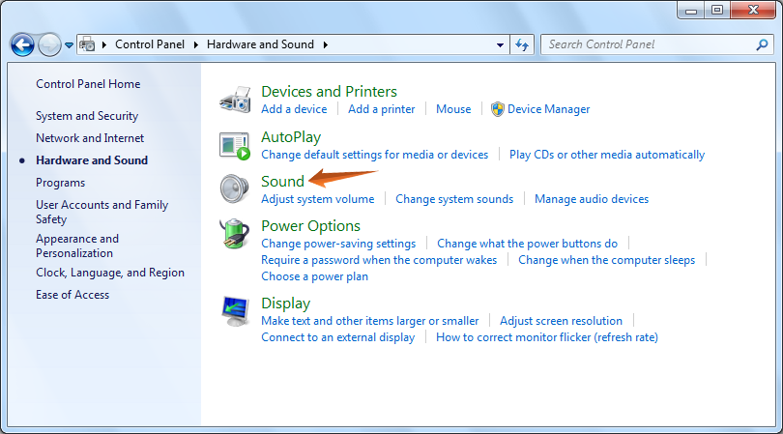
Task: Open Appearance and Personalization
Action: 77,246
